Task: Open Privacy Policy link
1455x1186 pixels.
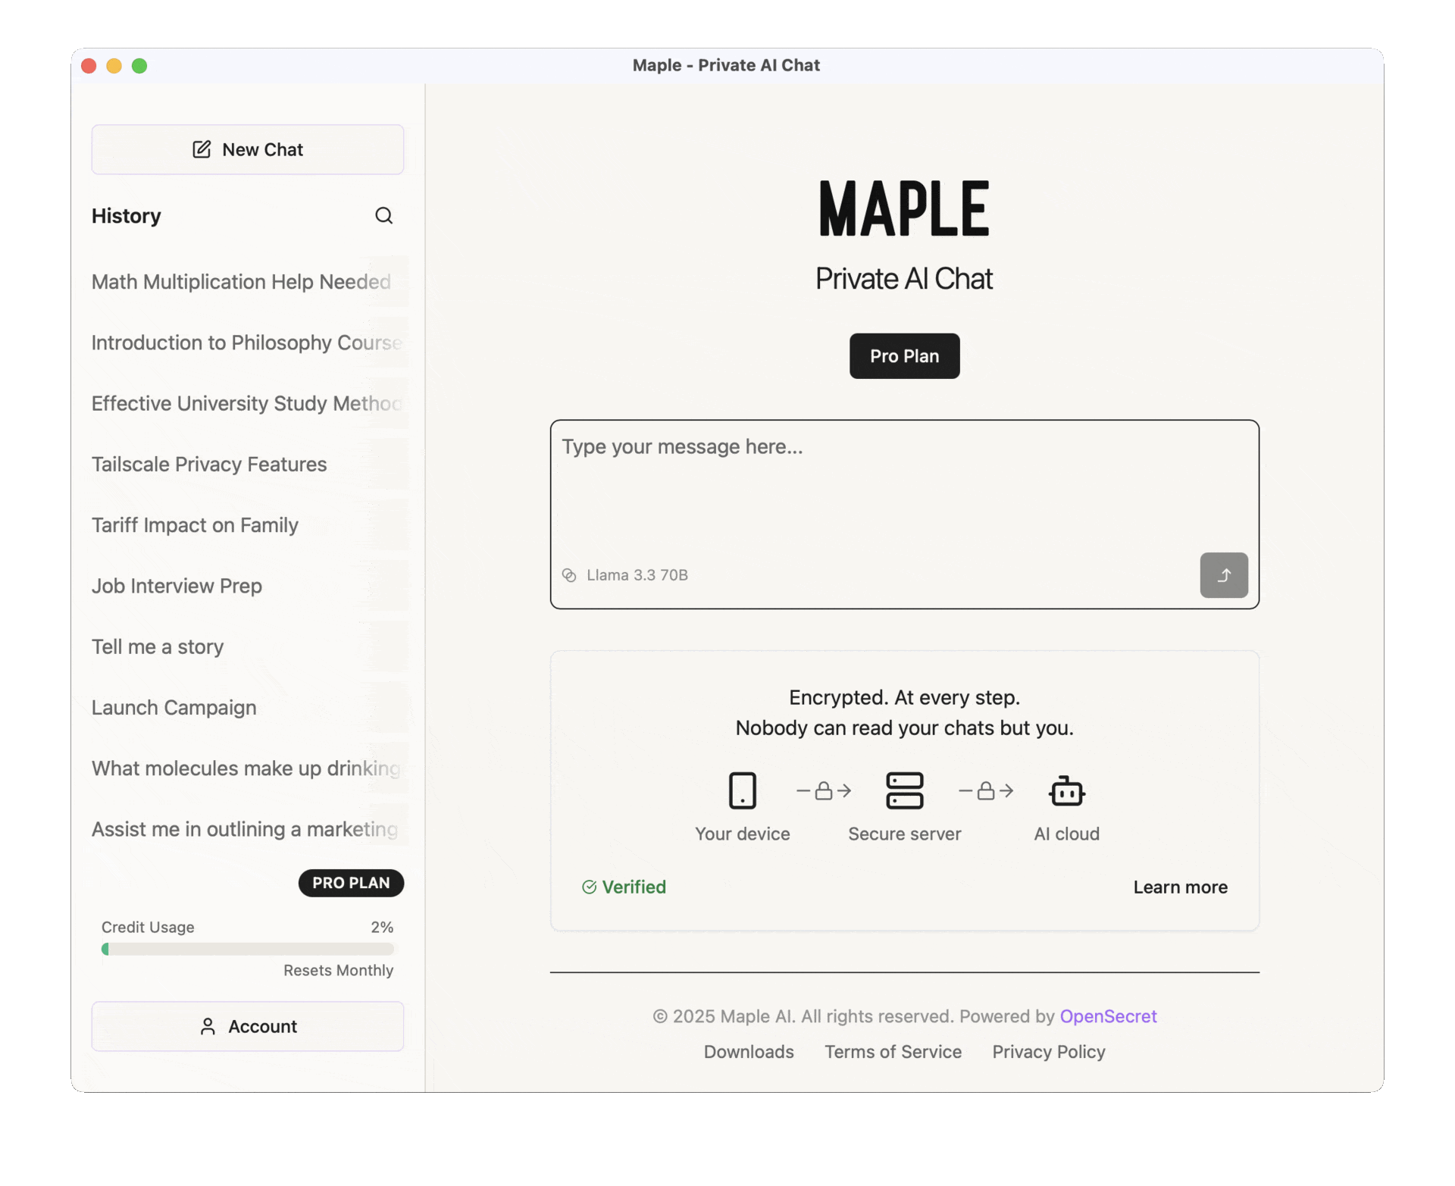Action: [x=1048, y=1052]
